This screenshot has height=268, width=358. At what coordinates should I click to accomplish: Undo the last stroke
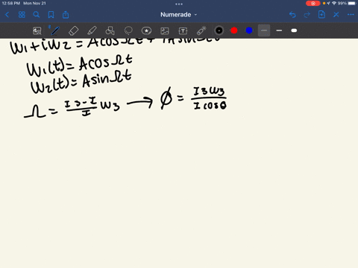pyautogui.click(x=292, y=15)
